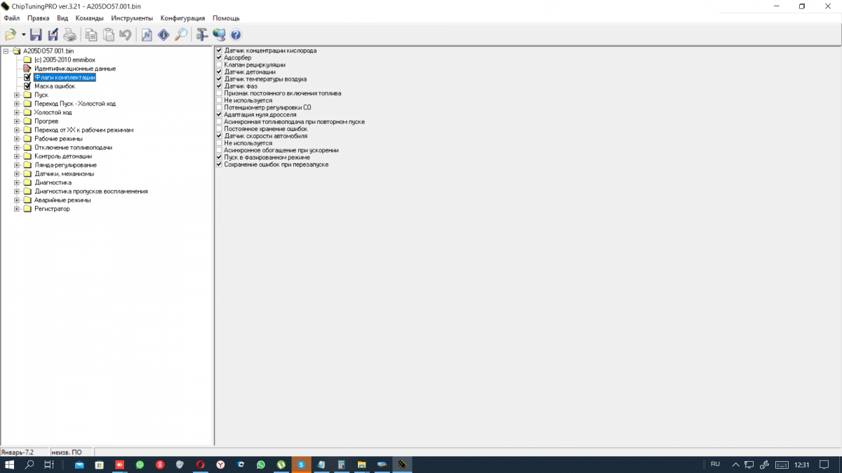Enable Клапан рециркуляции checkbox
842x473 pixels.
point(220,64)
